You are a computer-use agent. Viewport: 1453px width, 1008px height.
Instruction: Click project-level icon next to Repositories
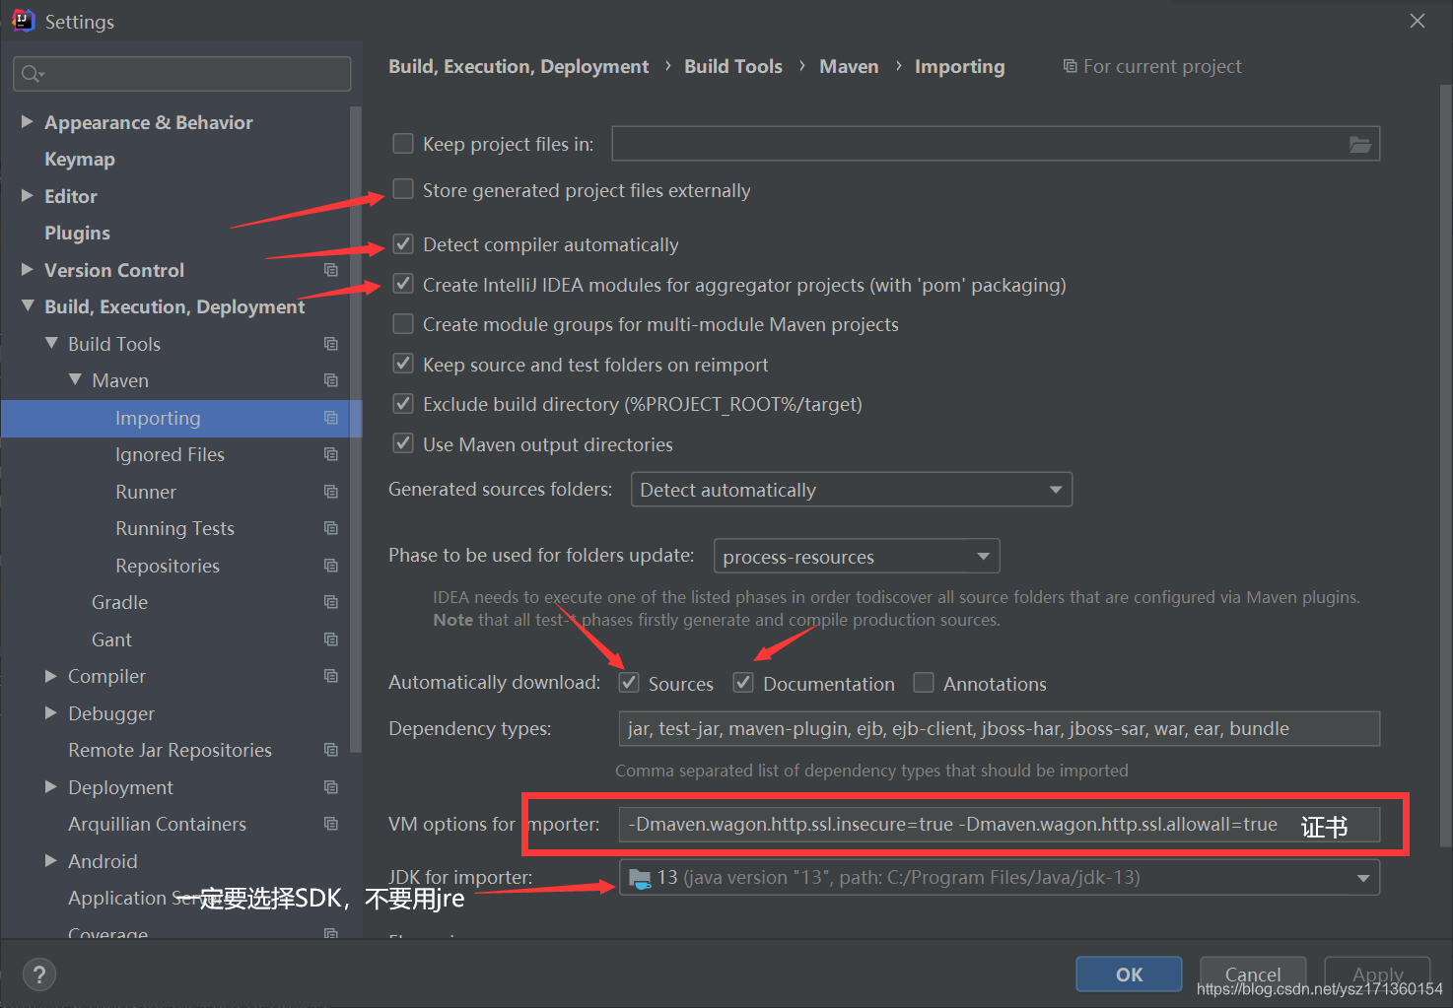(331, 566)
